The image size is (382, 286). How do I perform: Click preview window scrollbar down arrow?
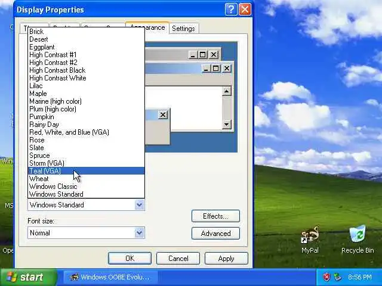(x=227, y=125)
